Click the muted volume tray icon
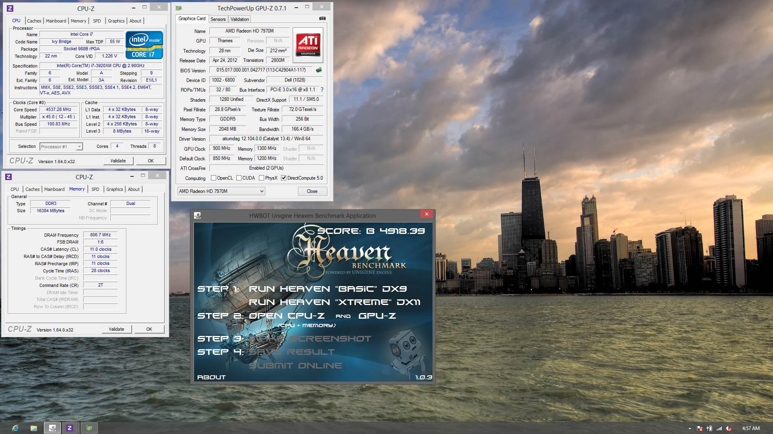This screenshot has width=773, height=434. (729, 429)
